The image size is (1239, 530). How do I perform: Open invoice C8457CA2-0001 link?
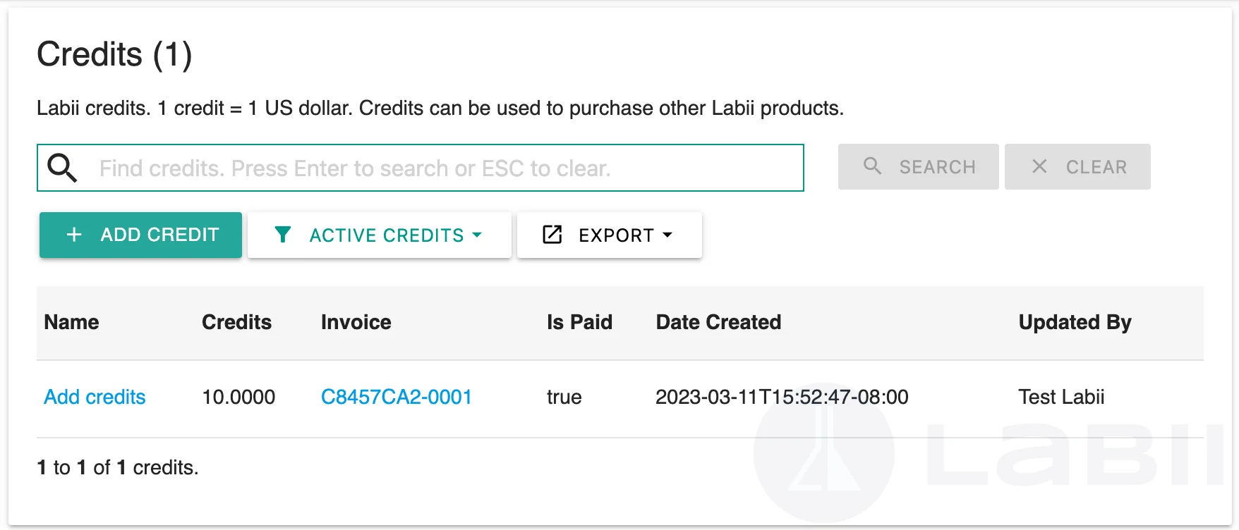coord(397,397)
